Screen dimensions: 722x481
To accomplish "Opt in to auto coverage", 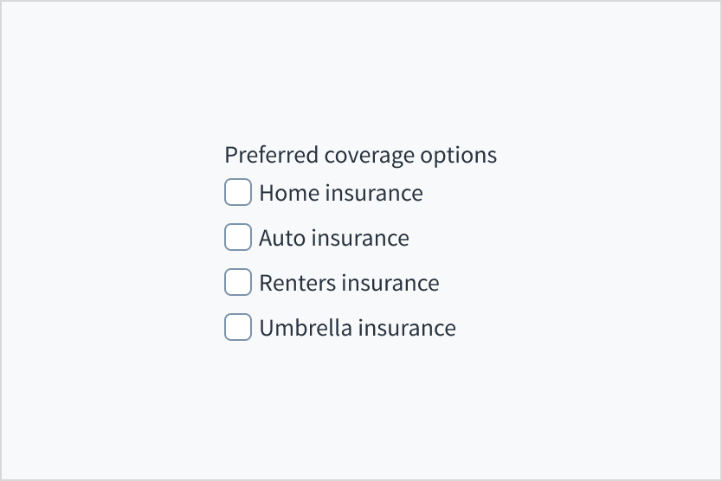I will (x=238, y=237).
